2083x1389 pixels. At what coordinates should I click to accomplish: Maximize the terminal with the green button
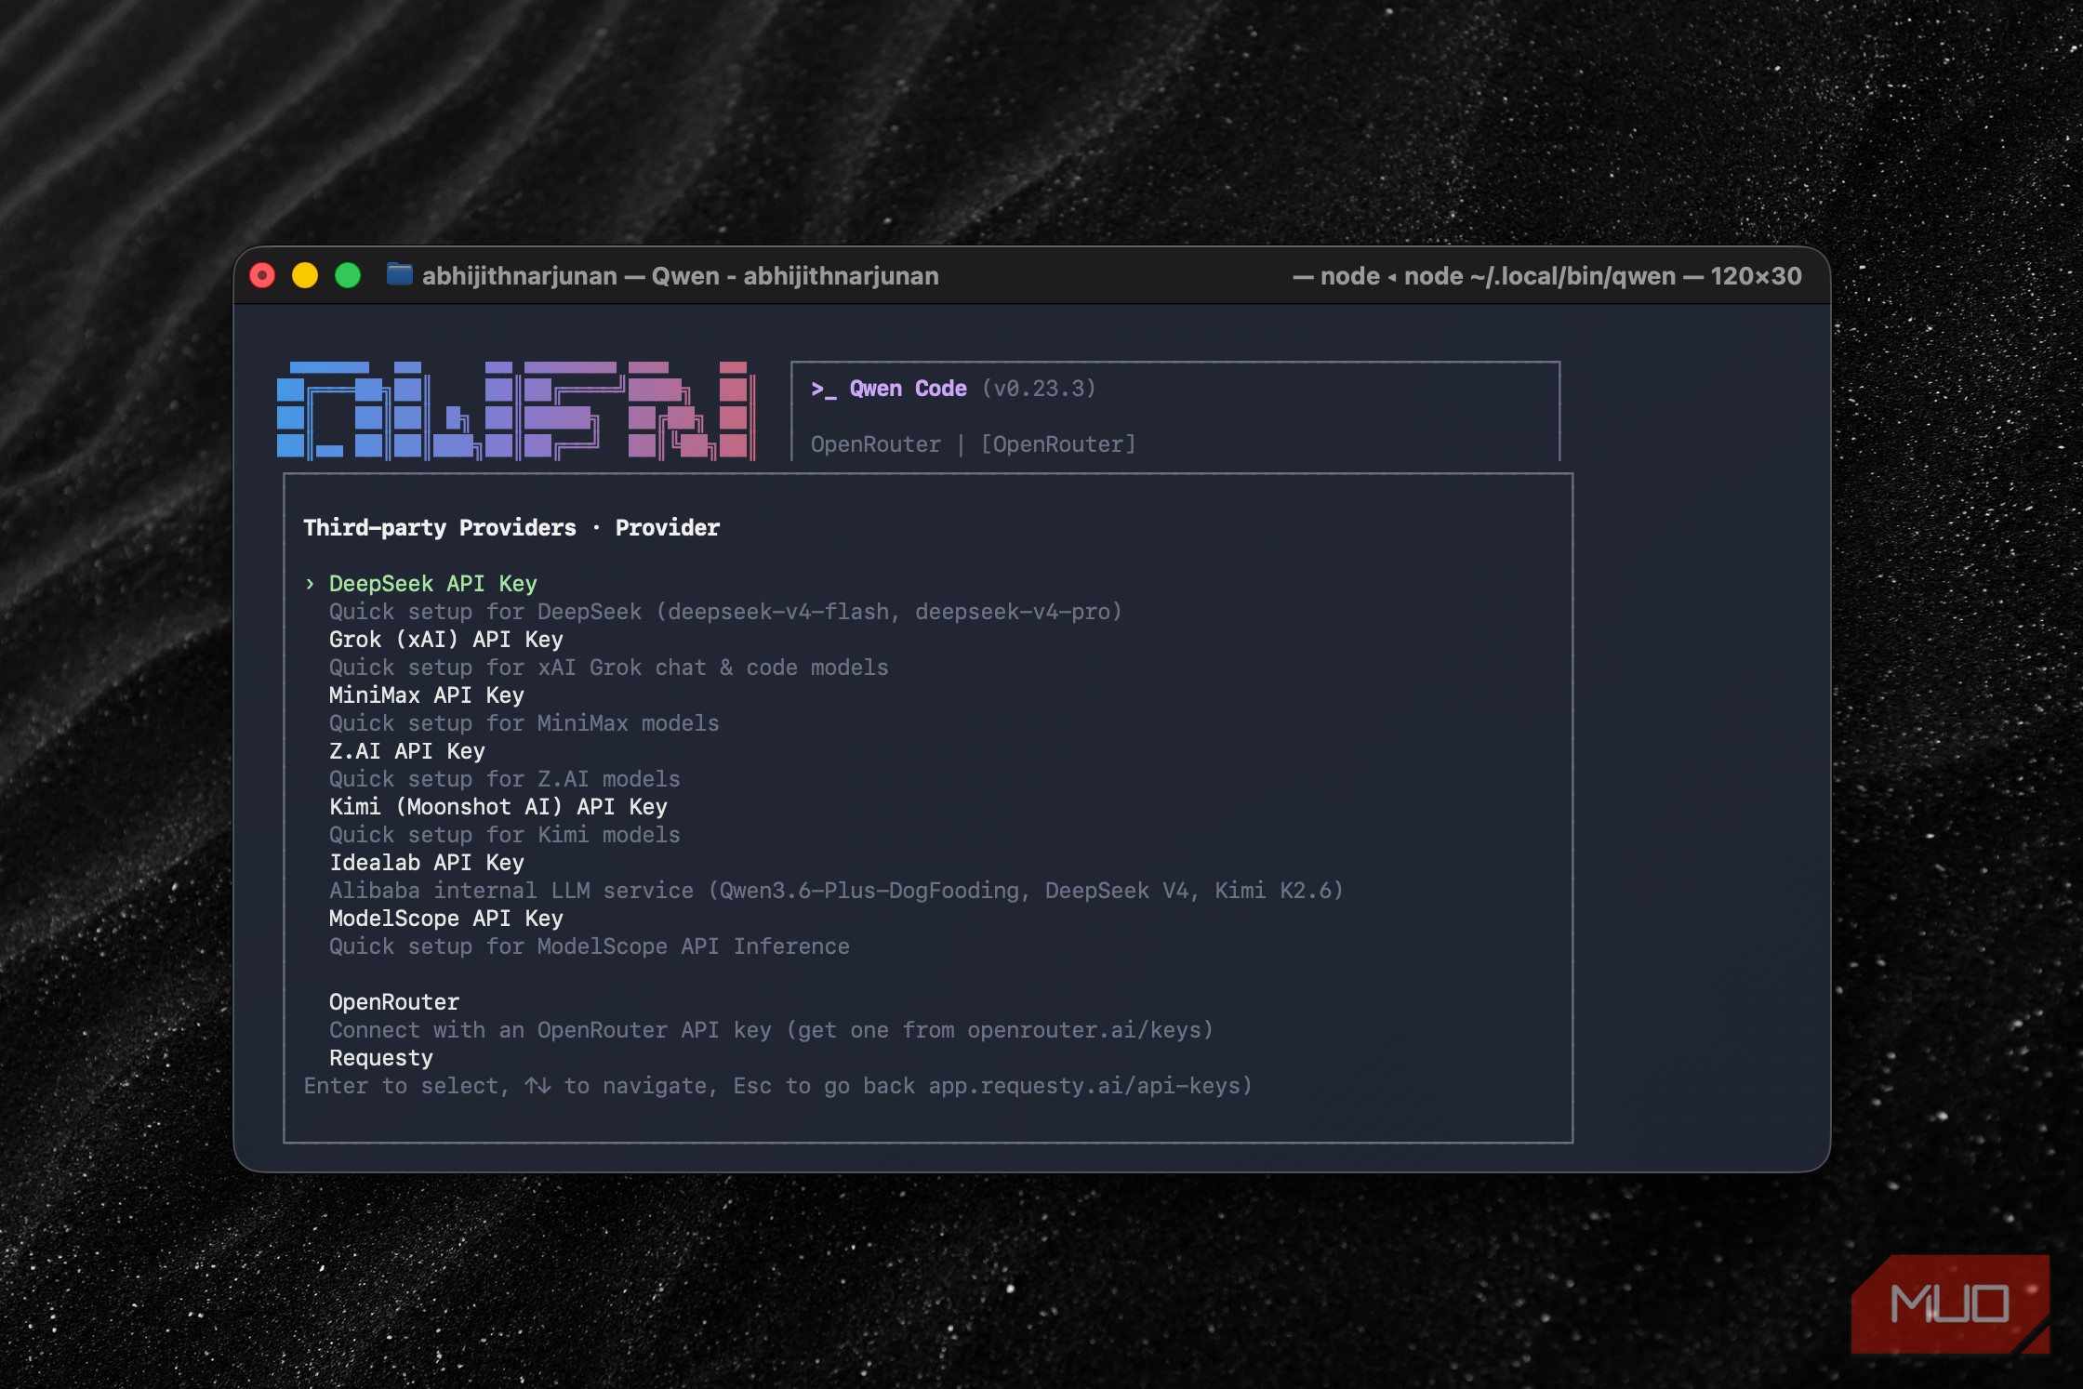[x=348, y=275]
